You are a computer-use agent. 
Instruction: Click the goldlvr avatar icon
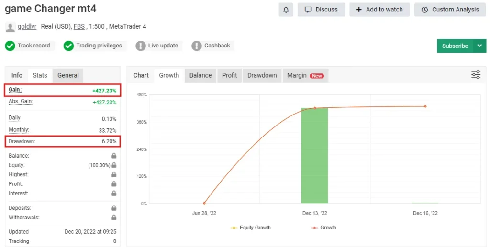tap(11, 27)
